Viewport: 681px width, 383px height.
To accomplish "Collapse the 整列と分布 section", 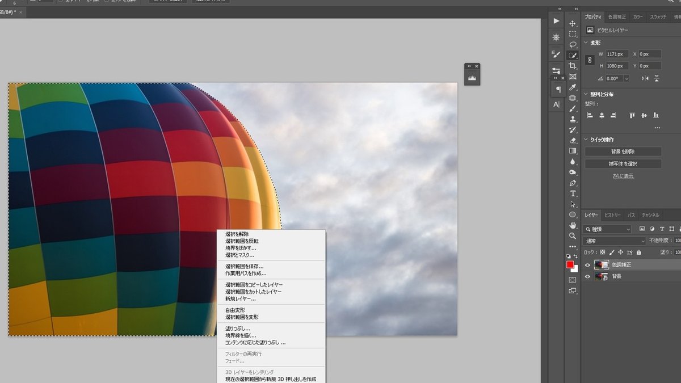I will coord(586,94).
